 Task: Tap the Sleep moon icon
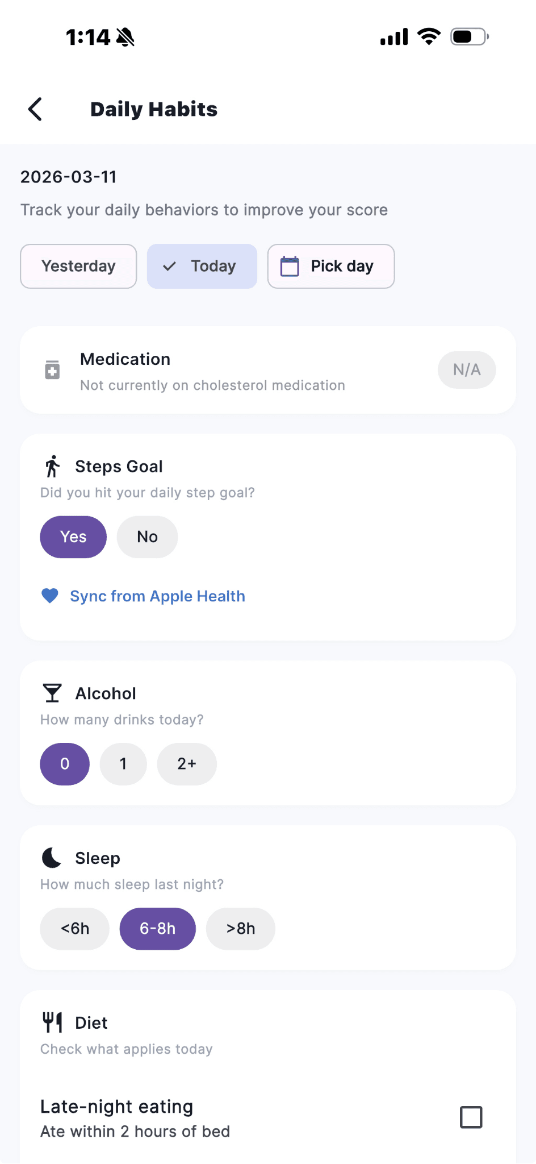pyautogui.click(x=52, y=858)
